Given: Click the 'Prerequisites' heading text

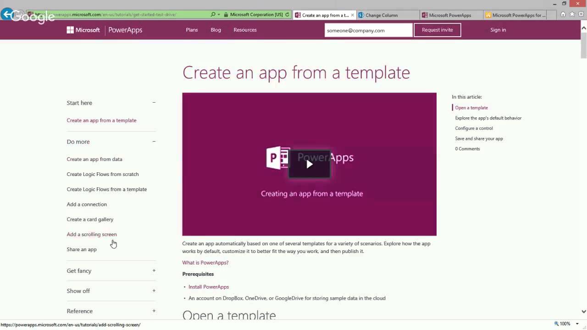Looking at the screenshot, I should (x=198, y=274).
